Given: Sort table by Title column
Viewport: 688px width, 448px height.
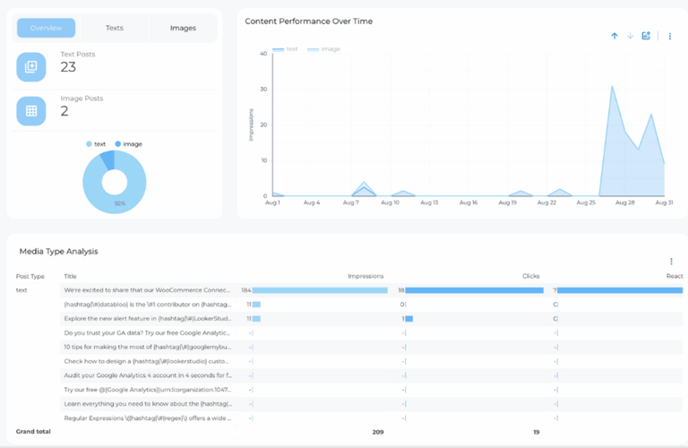Looking at the screenshot, I should pos(70,277).
